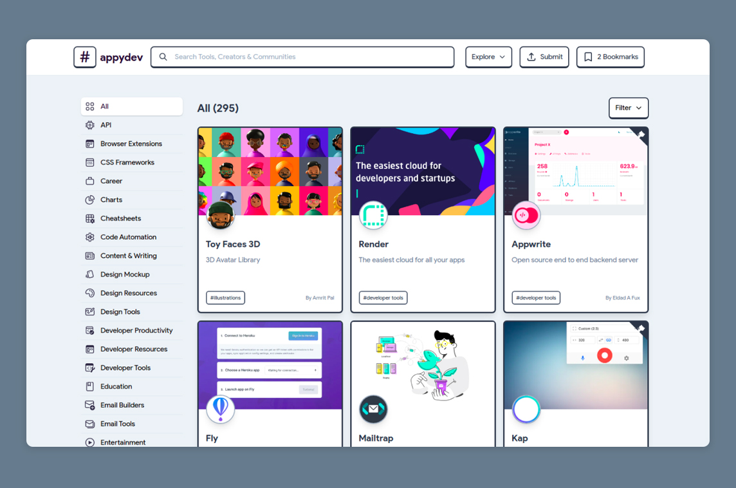736x488 pixels.
Task: Click the appydev brand name text
Action: (121, 57)
